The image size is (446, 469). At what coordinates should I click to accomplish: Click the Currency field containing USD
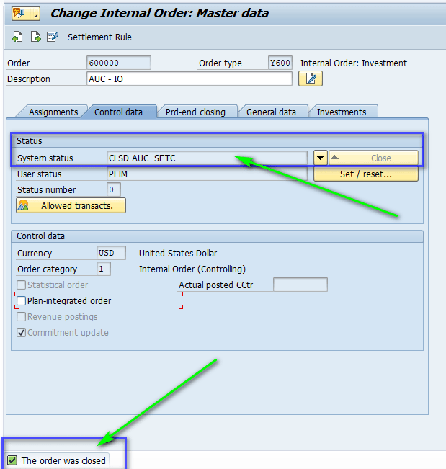(111, 253)
